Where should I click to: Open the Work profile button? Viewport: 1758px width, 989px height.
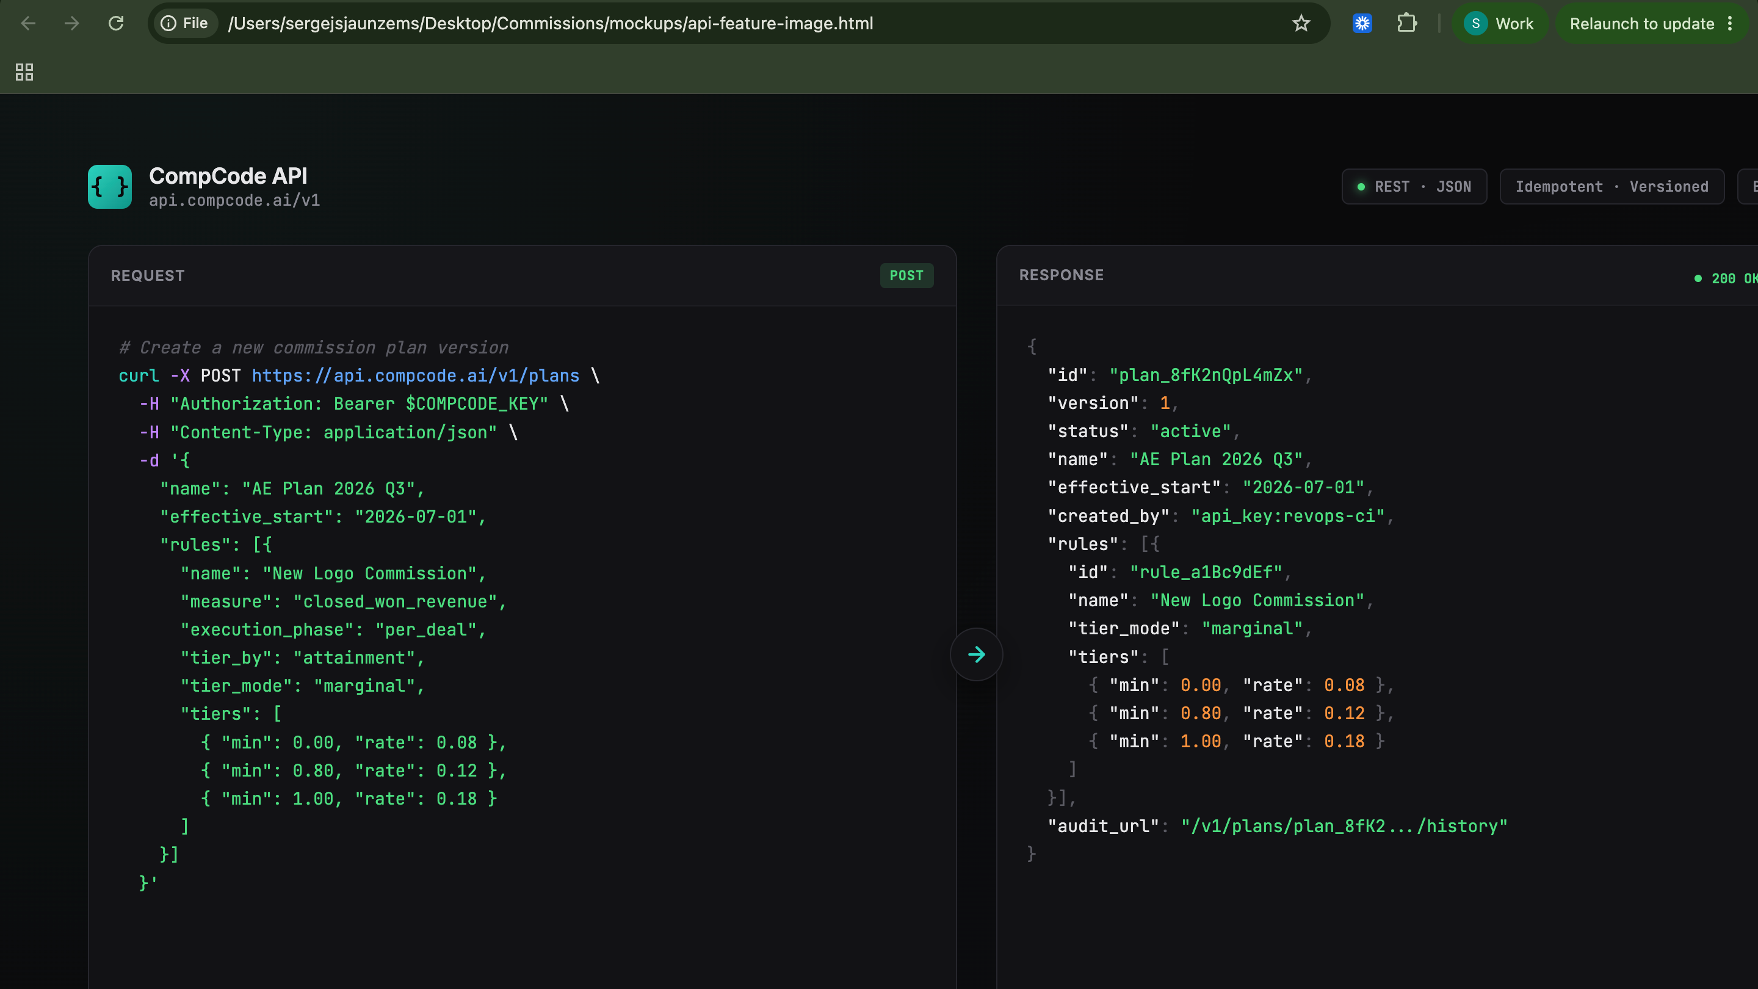(1499, 23)
